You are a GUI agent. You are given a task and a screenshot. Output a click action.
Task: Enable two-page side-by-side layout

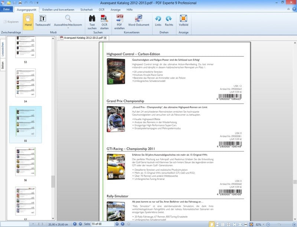(x=223, y=224)
